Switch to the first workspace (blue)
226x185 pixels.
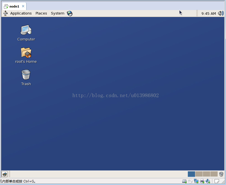[x=191, y=174]
